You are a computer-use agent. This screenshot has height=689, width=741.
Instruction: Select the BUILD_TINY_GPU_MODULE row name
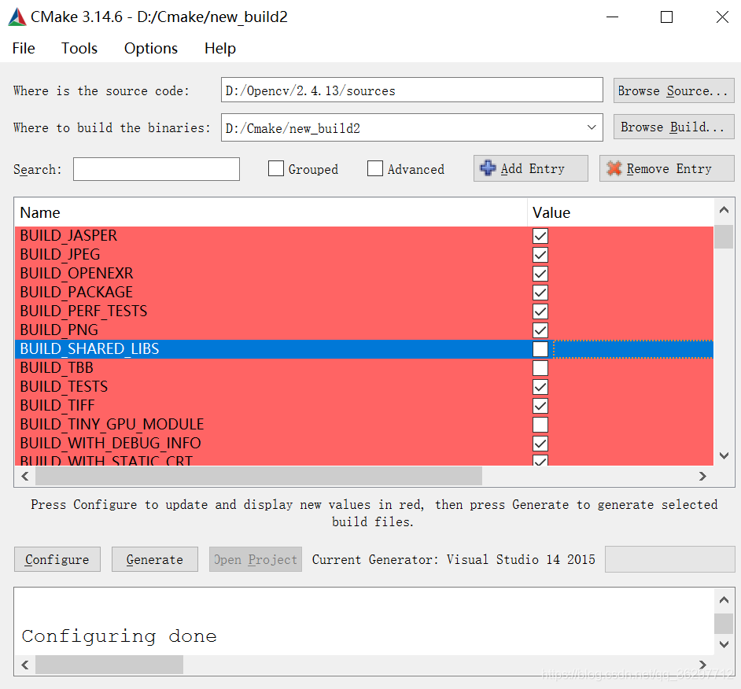(x=112, y=425)
